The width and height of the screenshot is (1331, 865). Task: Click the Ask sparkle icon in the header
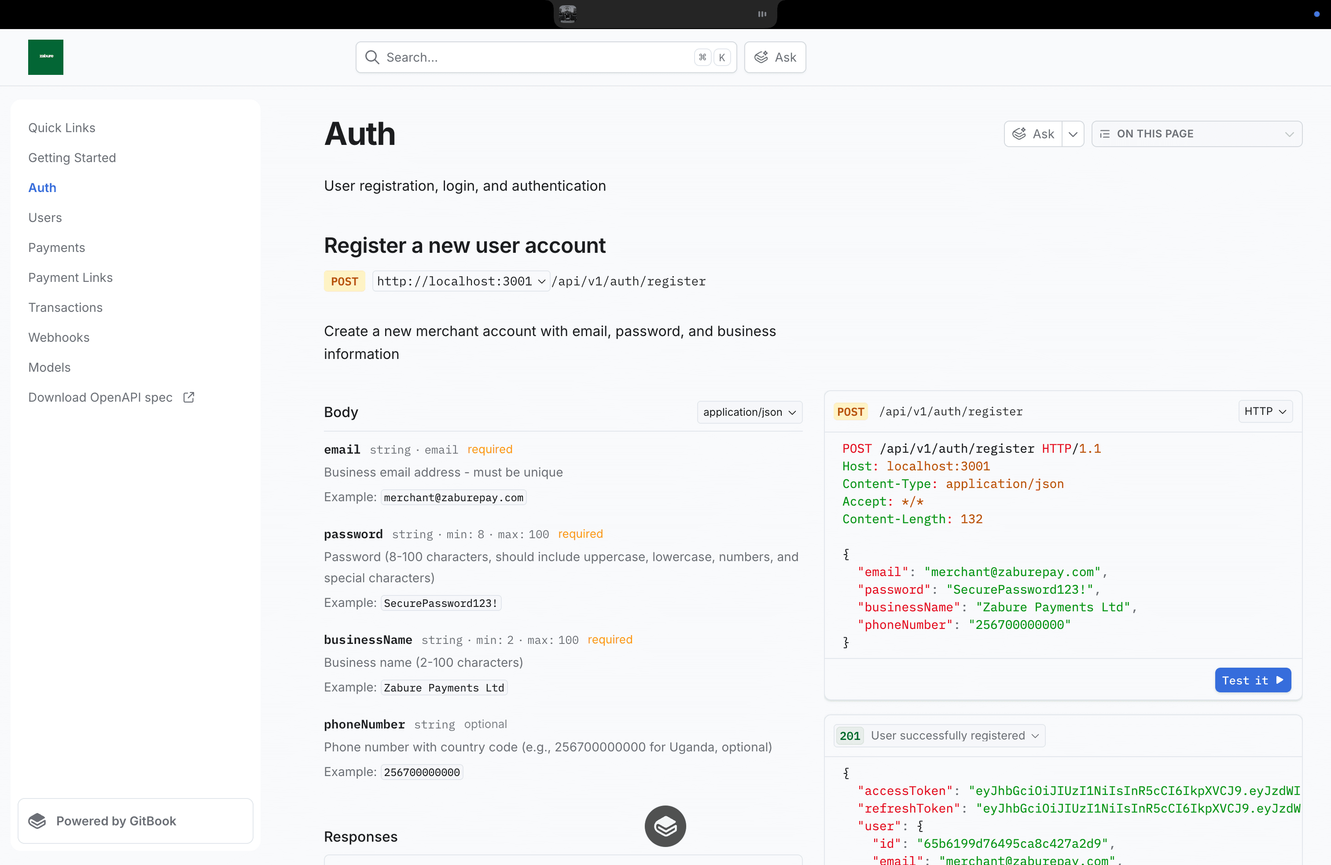pyautogui.click(x=760, y=57)
